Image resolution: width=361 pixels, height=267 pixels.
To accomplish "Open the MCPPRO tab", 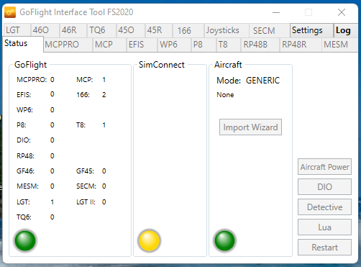I will (x=68, y=45).
